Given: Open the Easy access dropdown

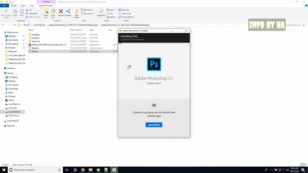Looking at the screenshot, I should point(88,13).
